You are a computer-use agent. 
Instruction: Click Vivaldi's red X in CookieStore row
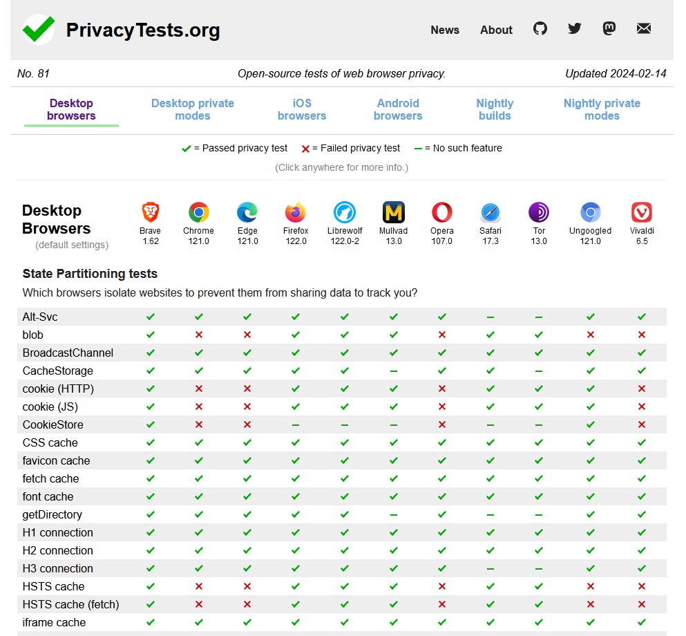[x=642, y=424]
